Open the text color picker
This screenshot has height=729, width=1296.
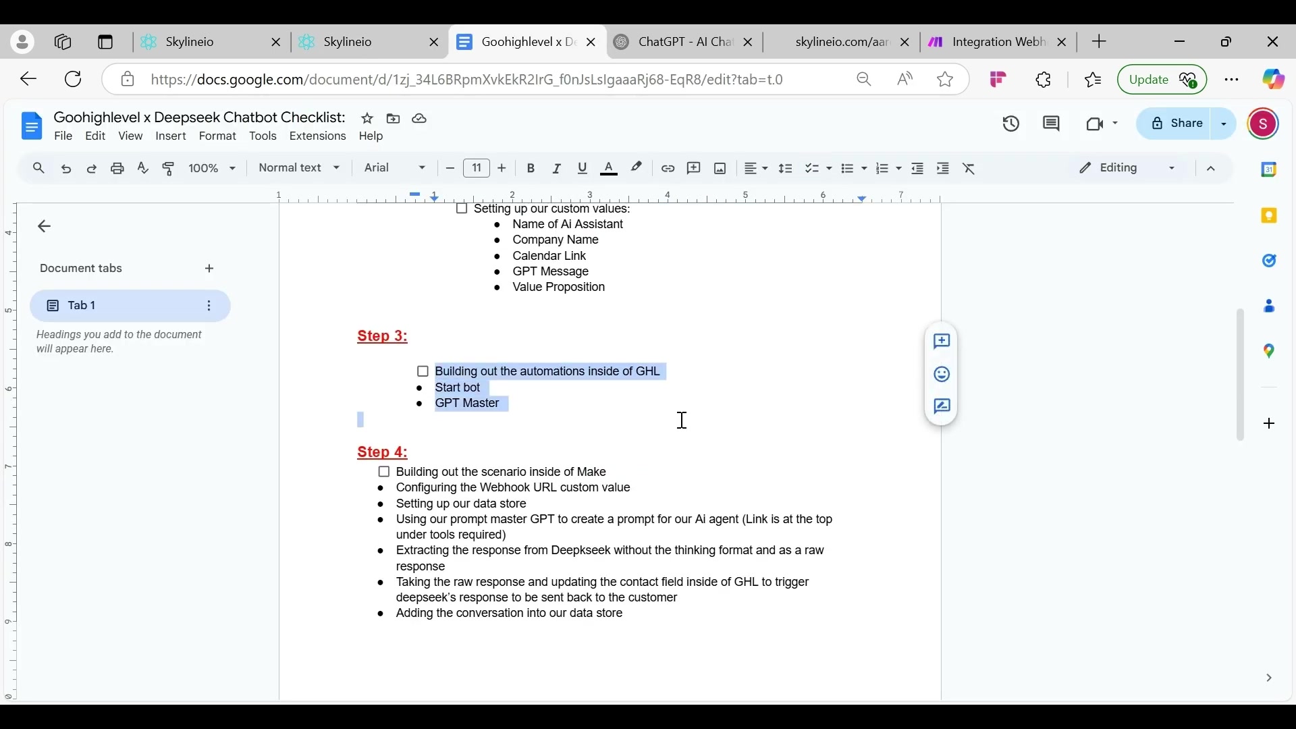click(x=610, y=169)
